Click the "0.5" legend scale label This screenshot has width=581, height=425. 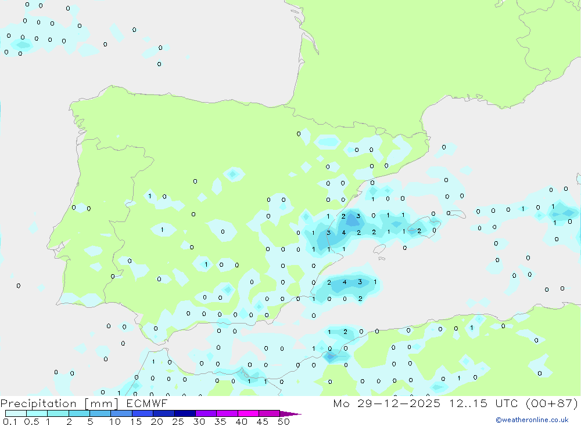(x=31, y=422)
